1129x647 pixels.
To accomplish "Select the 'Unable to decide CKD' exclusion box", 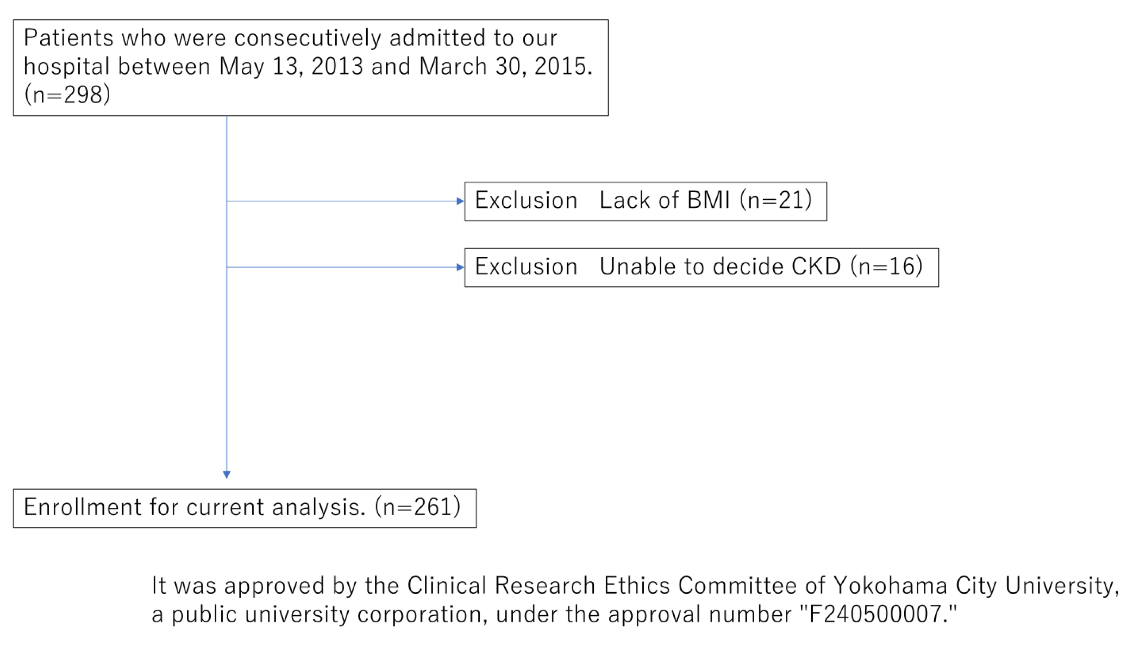I will tap(701, 267).
